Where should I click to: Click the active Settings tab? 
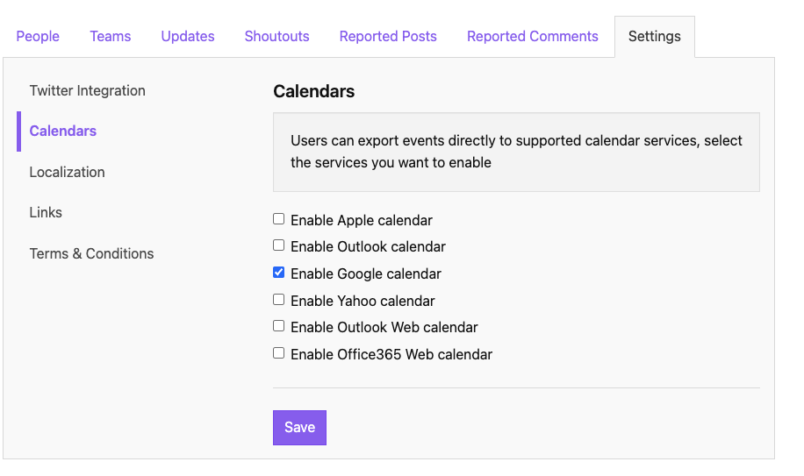pos(655,36)
